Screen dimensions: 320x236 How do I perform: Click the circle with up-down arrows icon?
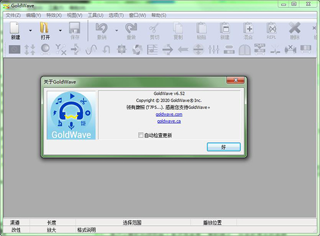click(198, 50)
